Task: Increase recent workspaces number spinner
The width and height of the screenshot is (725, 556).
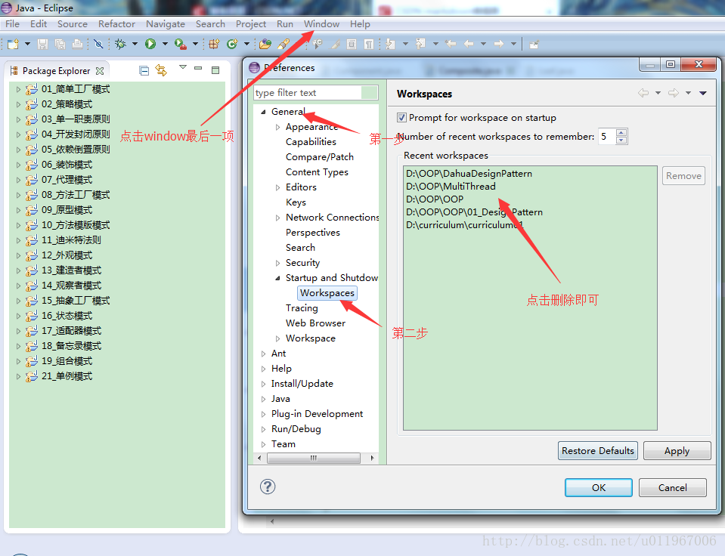Action: (x=621, y=133)
